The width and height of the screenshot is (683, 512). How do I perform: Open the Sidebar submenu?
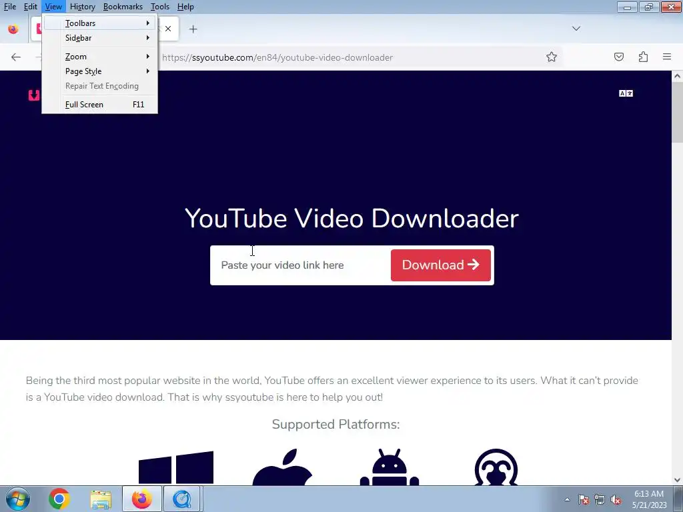100,38
